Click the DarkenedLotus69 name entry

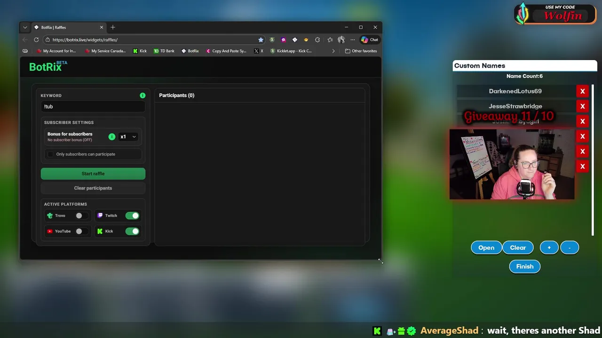[x=515, y=91]
